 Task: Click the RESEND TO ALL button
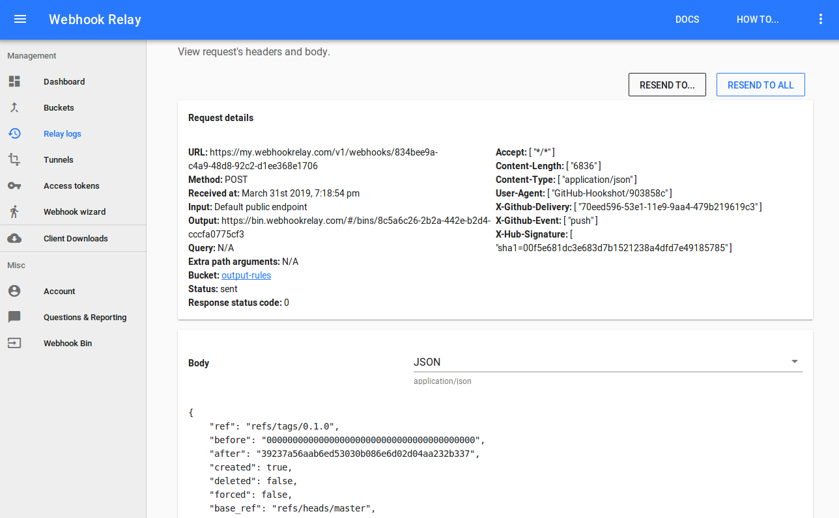point(760,84)
